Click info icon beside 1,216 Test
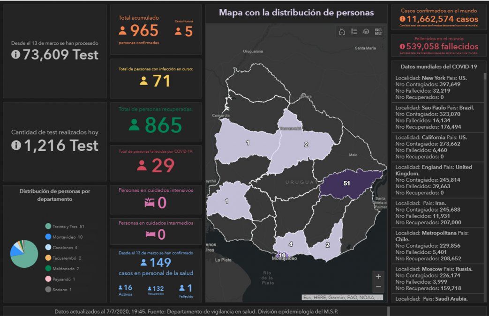This screenshot has height=316, width=489. [x=16, y=146]
